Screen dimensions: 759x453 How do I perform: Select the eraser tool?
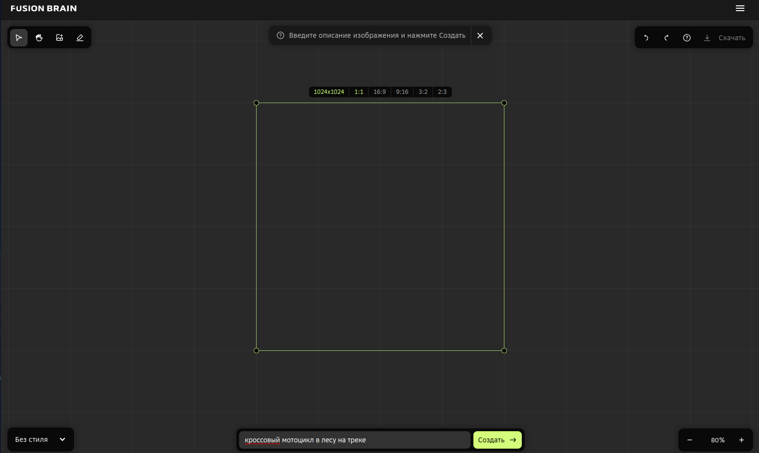coord(80,38)
